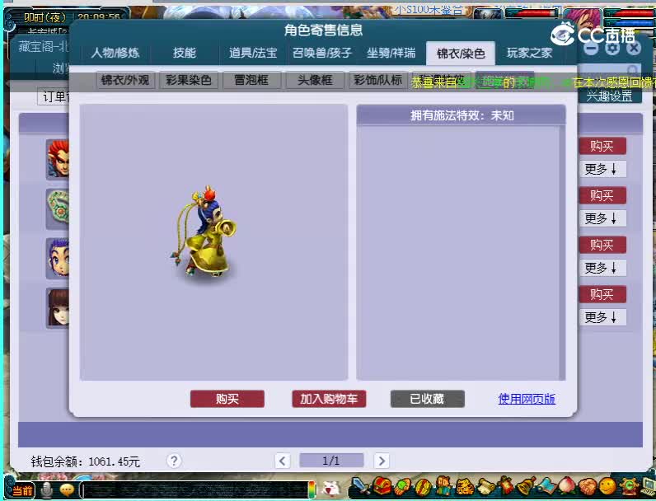Click the question mark help icon
The width and height of the screenshot is (656, 501).
pos(174,461)
